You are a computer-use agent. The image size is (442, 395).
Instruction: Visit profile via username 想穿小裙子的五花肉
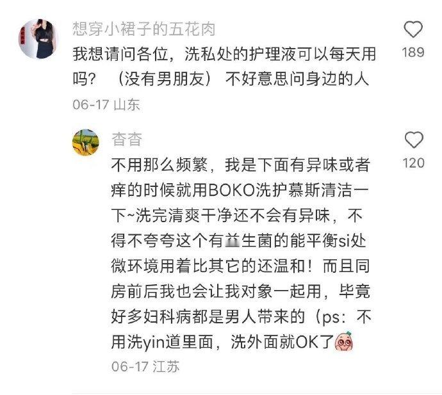point(144,29)
